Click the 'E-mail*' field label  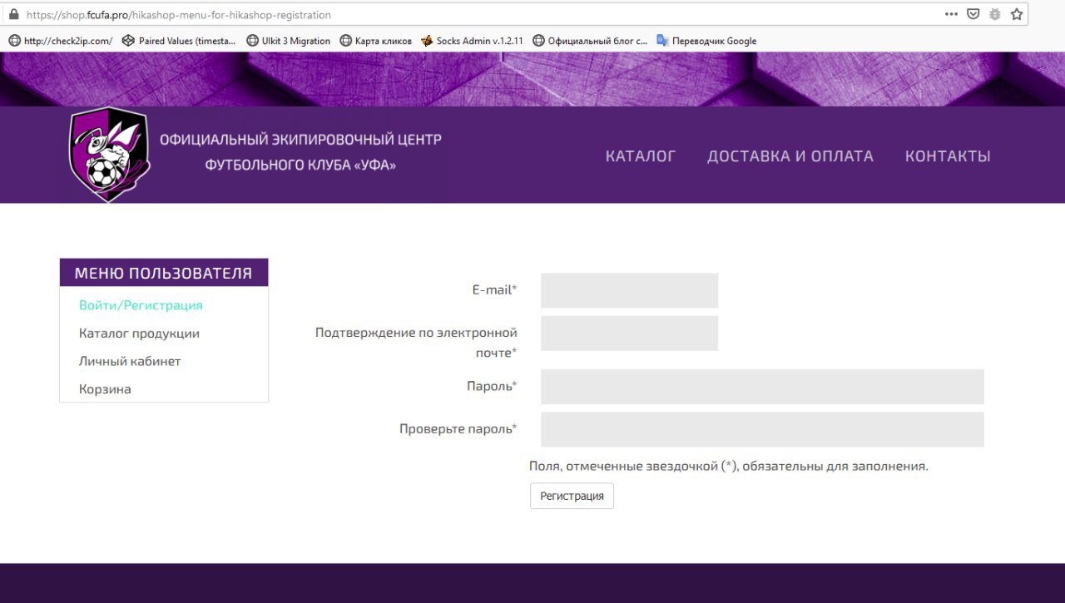click(494, 290)
